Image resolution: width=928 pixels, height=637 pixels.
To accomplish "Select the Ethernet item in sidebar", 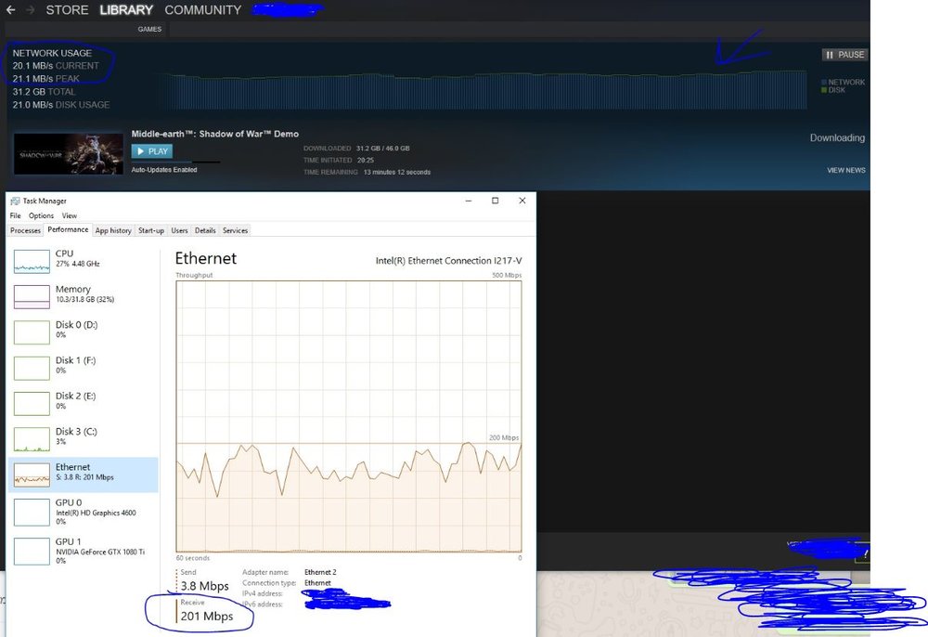I will click(84, 474).
